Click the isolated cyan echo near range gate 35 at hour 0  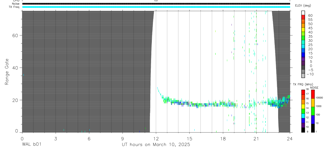coord(24,75)
